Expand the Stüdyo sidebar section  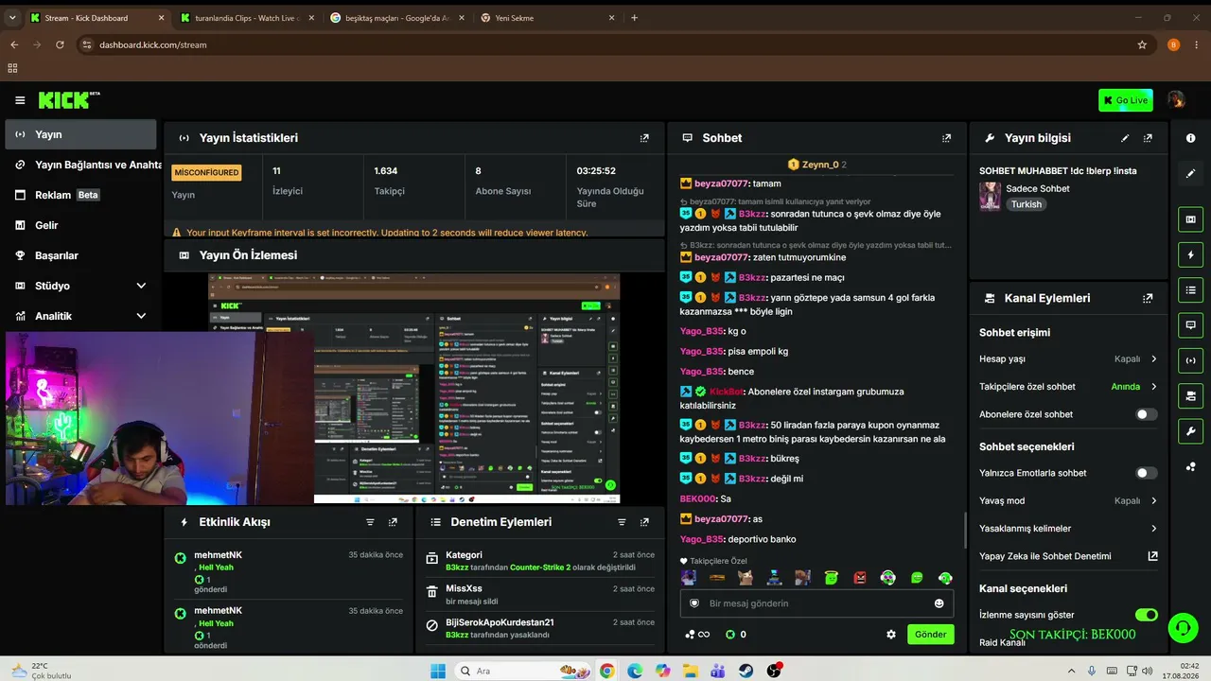coord(141,286)
